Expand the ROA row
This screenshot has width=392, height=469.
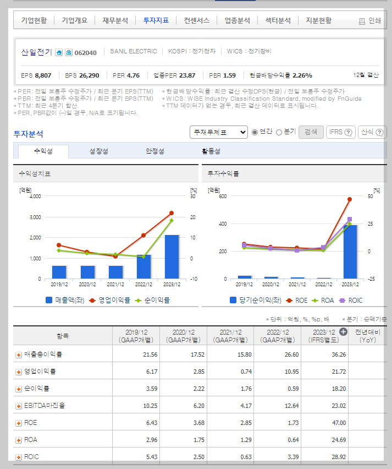tap(19, 440)
